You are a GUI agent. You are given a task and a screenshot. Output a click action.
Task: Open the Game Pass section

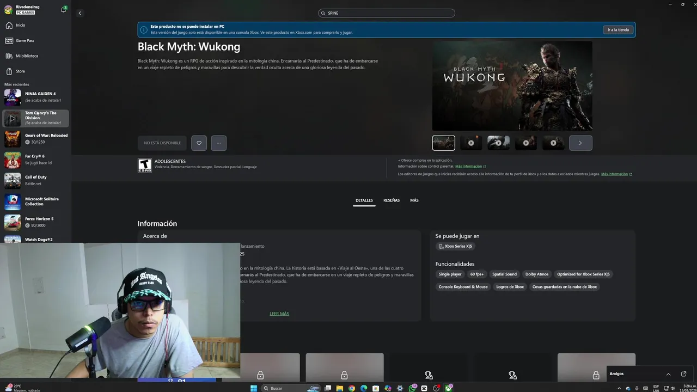pyautogui.click(x=35, y=40)
